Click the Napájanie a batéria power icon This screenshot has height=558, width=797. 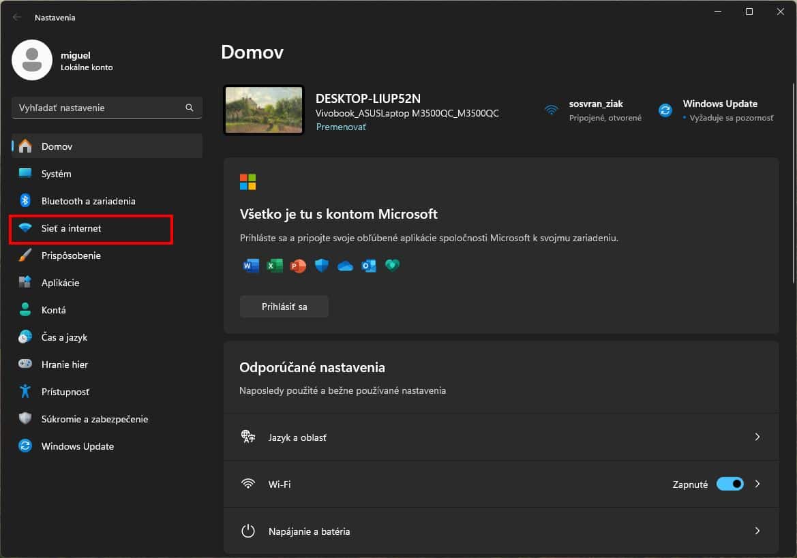[248, 531]
